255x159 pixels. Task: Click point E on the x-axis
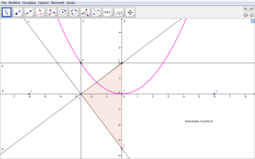point(81,94)
